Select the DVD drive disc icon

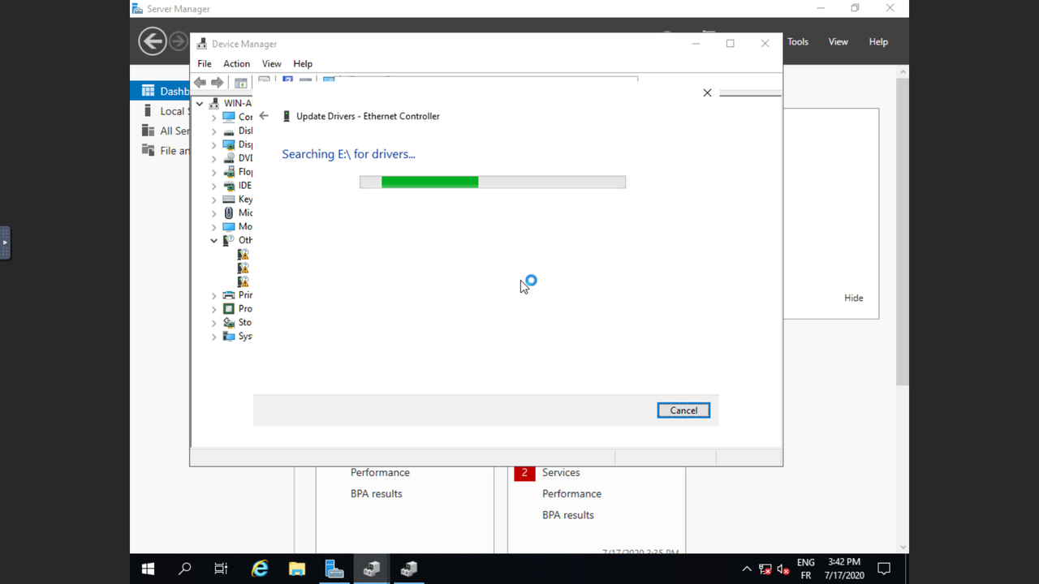tap(229, 159)
